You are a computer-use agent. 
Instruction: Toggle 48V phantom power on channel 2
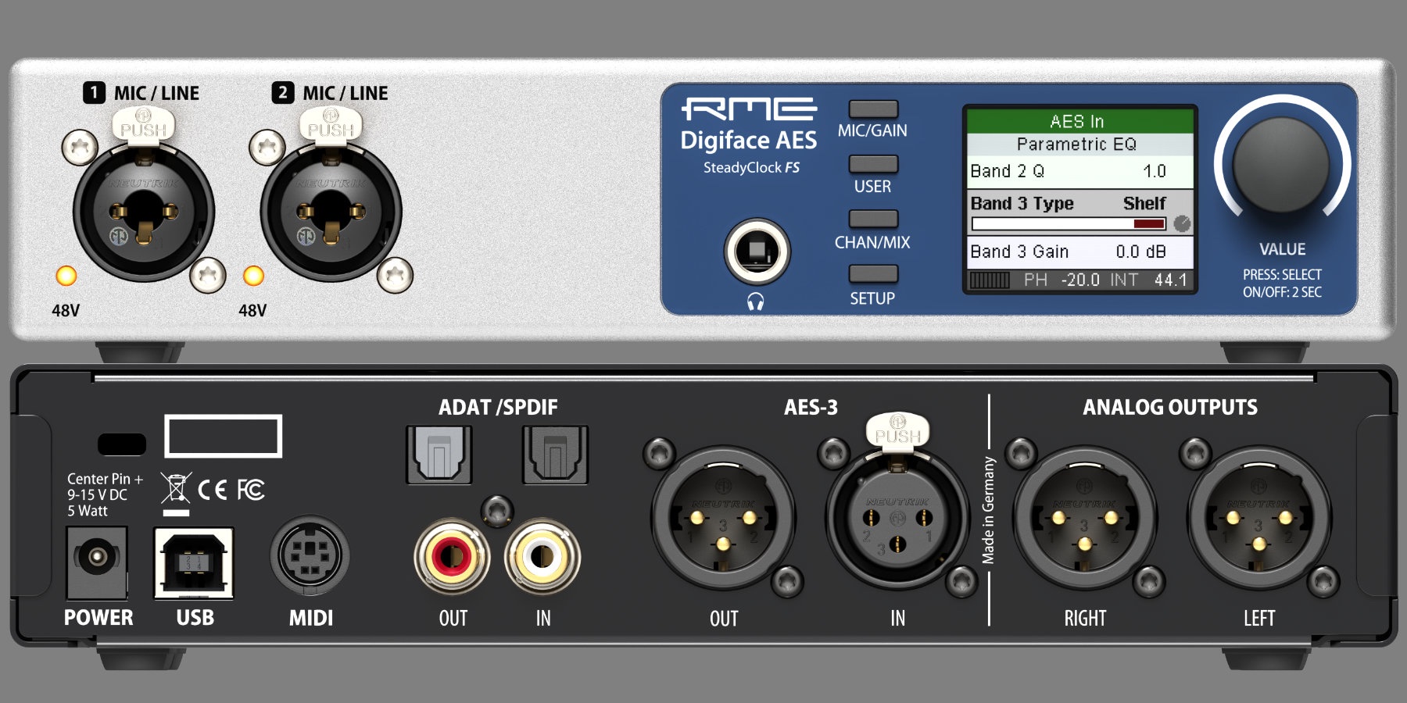coord(252,276)
